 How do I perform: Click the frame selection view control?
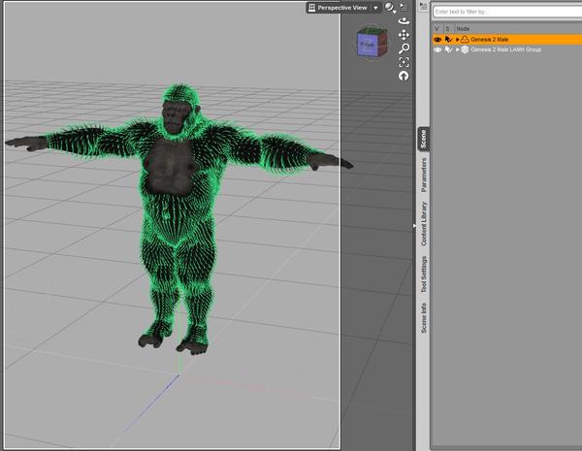point(404,62)
